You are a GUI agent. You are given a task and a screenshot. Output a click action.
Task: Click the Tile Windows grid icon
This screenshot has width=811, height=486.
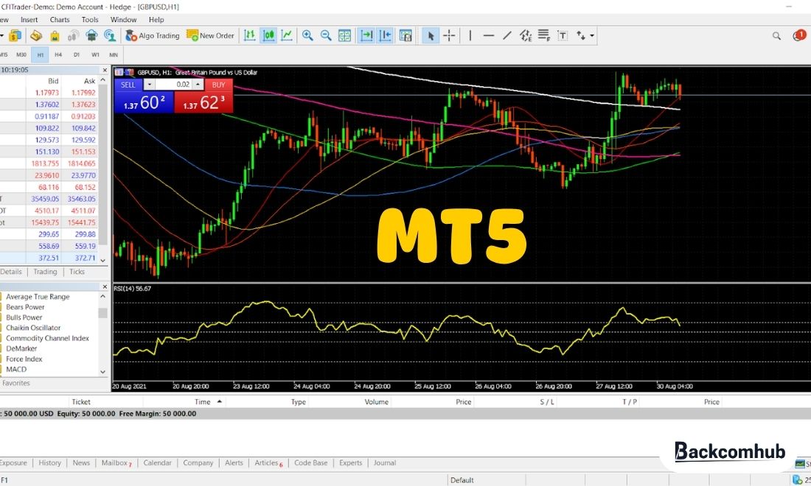(x=344, y=35)
